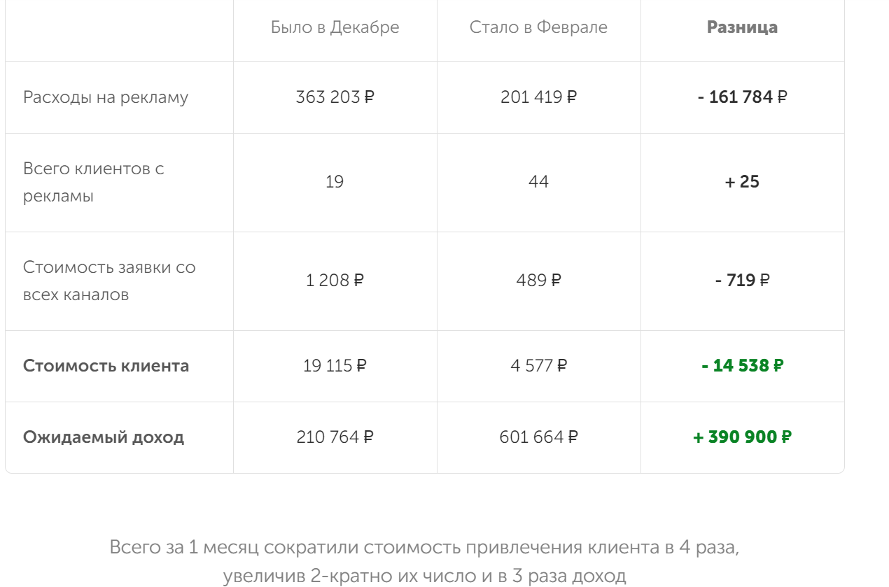The height and width of the screenshot is (587, 889).
Task: Click the bold "Стоимость клиента" row label
Action: click(x=106, y=366)
